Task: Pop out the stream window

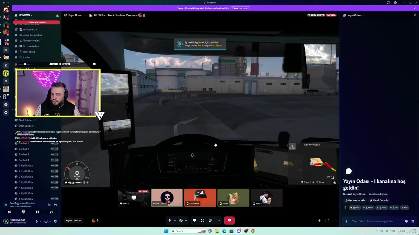Action: (x=327, y=221)
